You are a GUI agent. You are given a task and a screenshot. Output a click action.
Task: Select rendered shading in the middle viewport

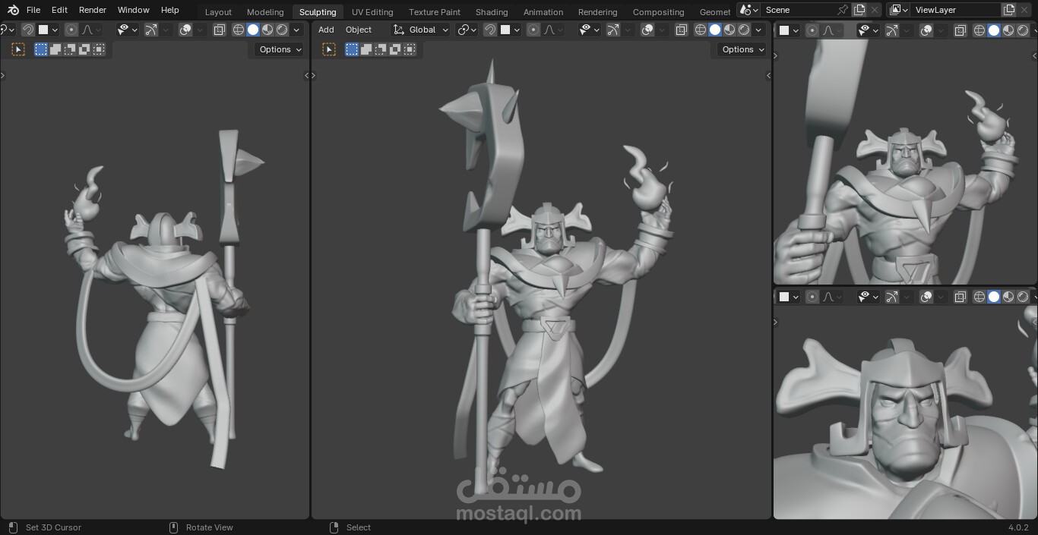[744, 30]
